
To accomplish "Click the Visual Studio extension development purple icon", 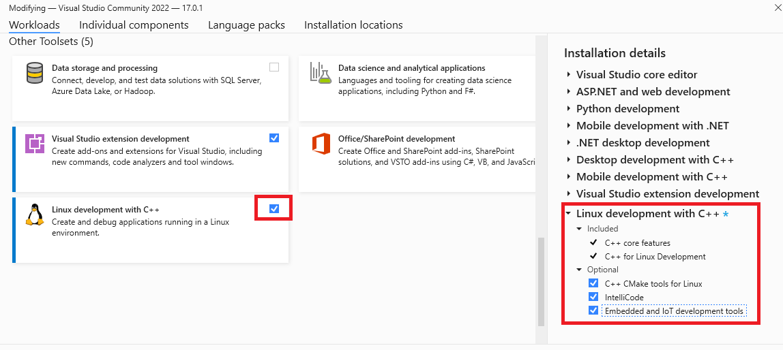I will [35, 144].
